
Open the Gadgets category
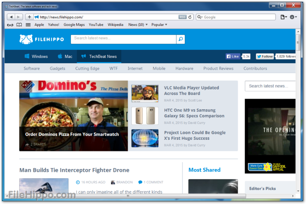coord(58,68)
